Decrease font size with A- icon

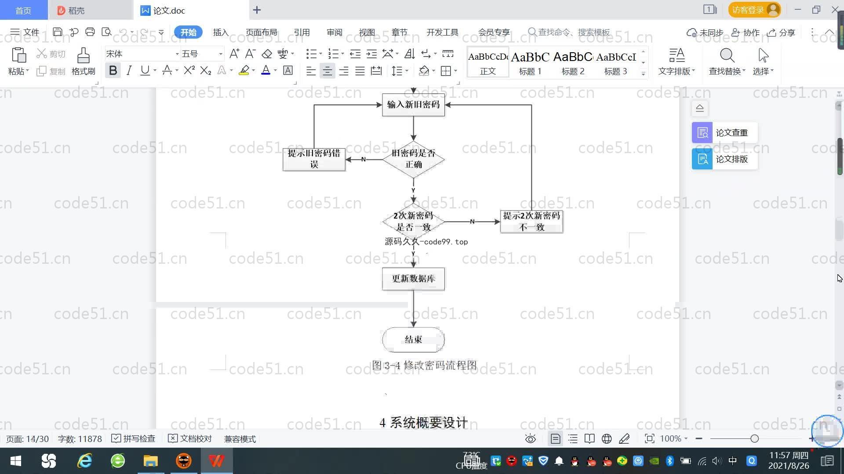(x=250, y=54)
